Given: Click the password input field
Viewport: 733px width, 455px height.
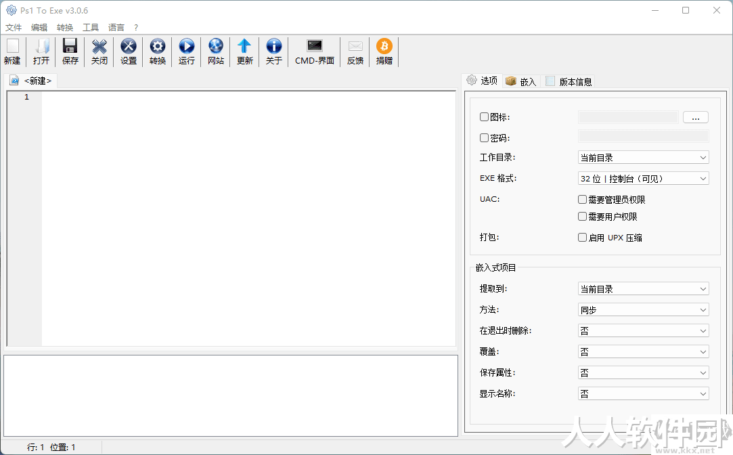Looking at the screenshot, I should click(x=643, y=136).
